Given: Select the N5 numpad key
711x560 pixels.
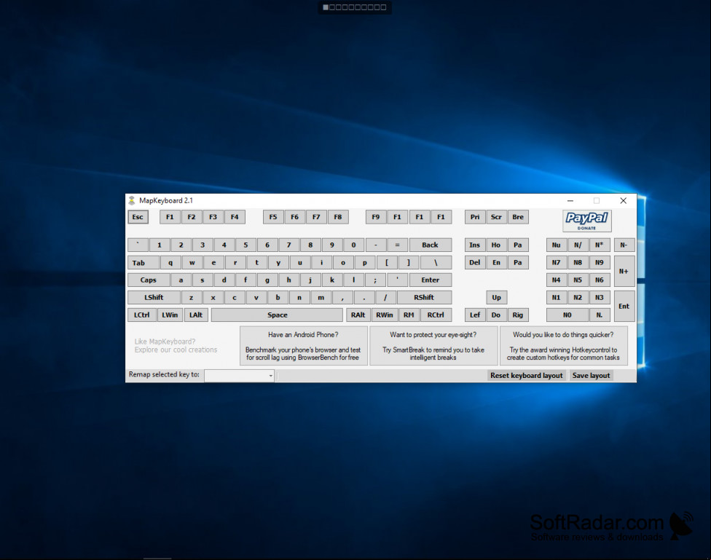Looking at the screenshot, I should click(x=578, y=280).
